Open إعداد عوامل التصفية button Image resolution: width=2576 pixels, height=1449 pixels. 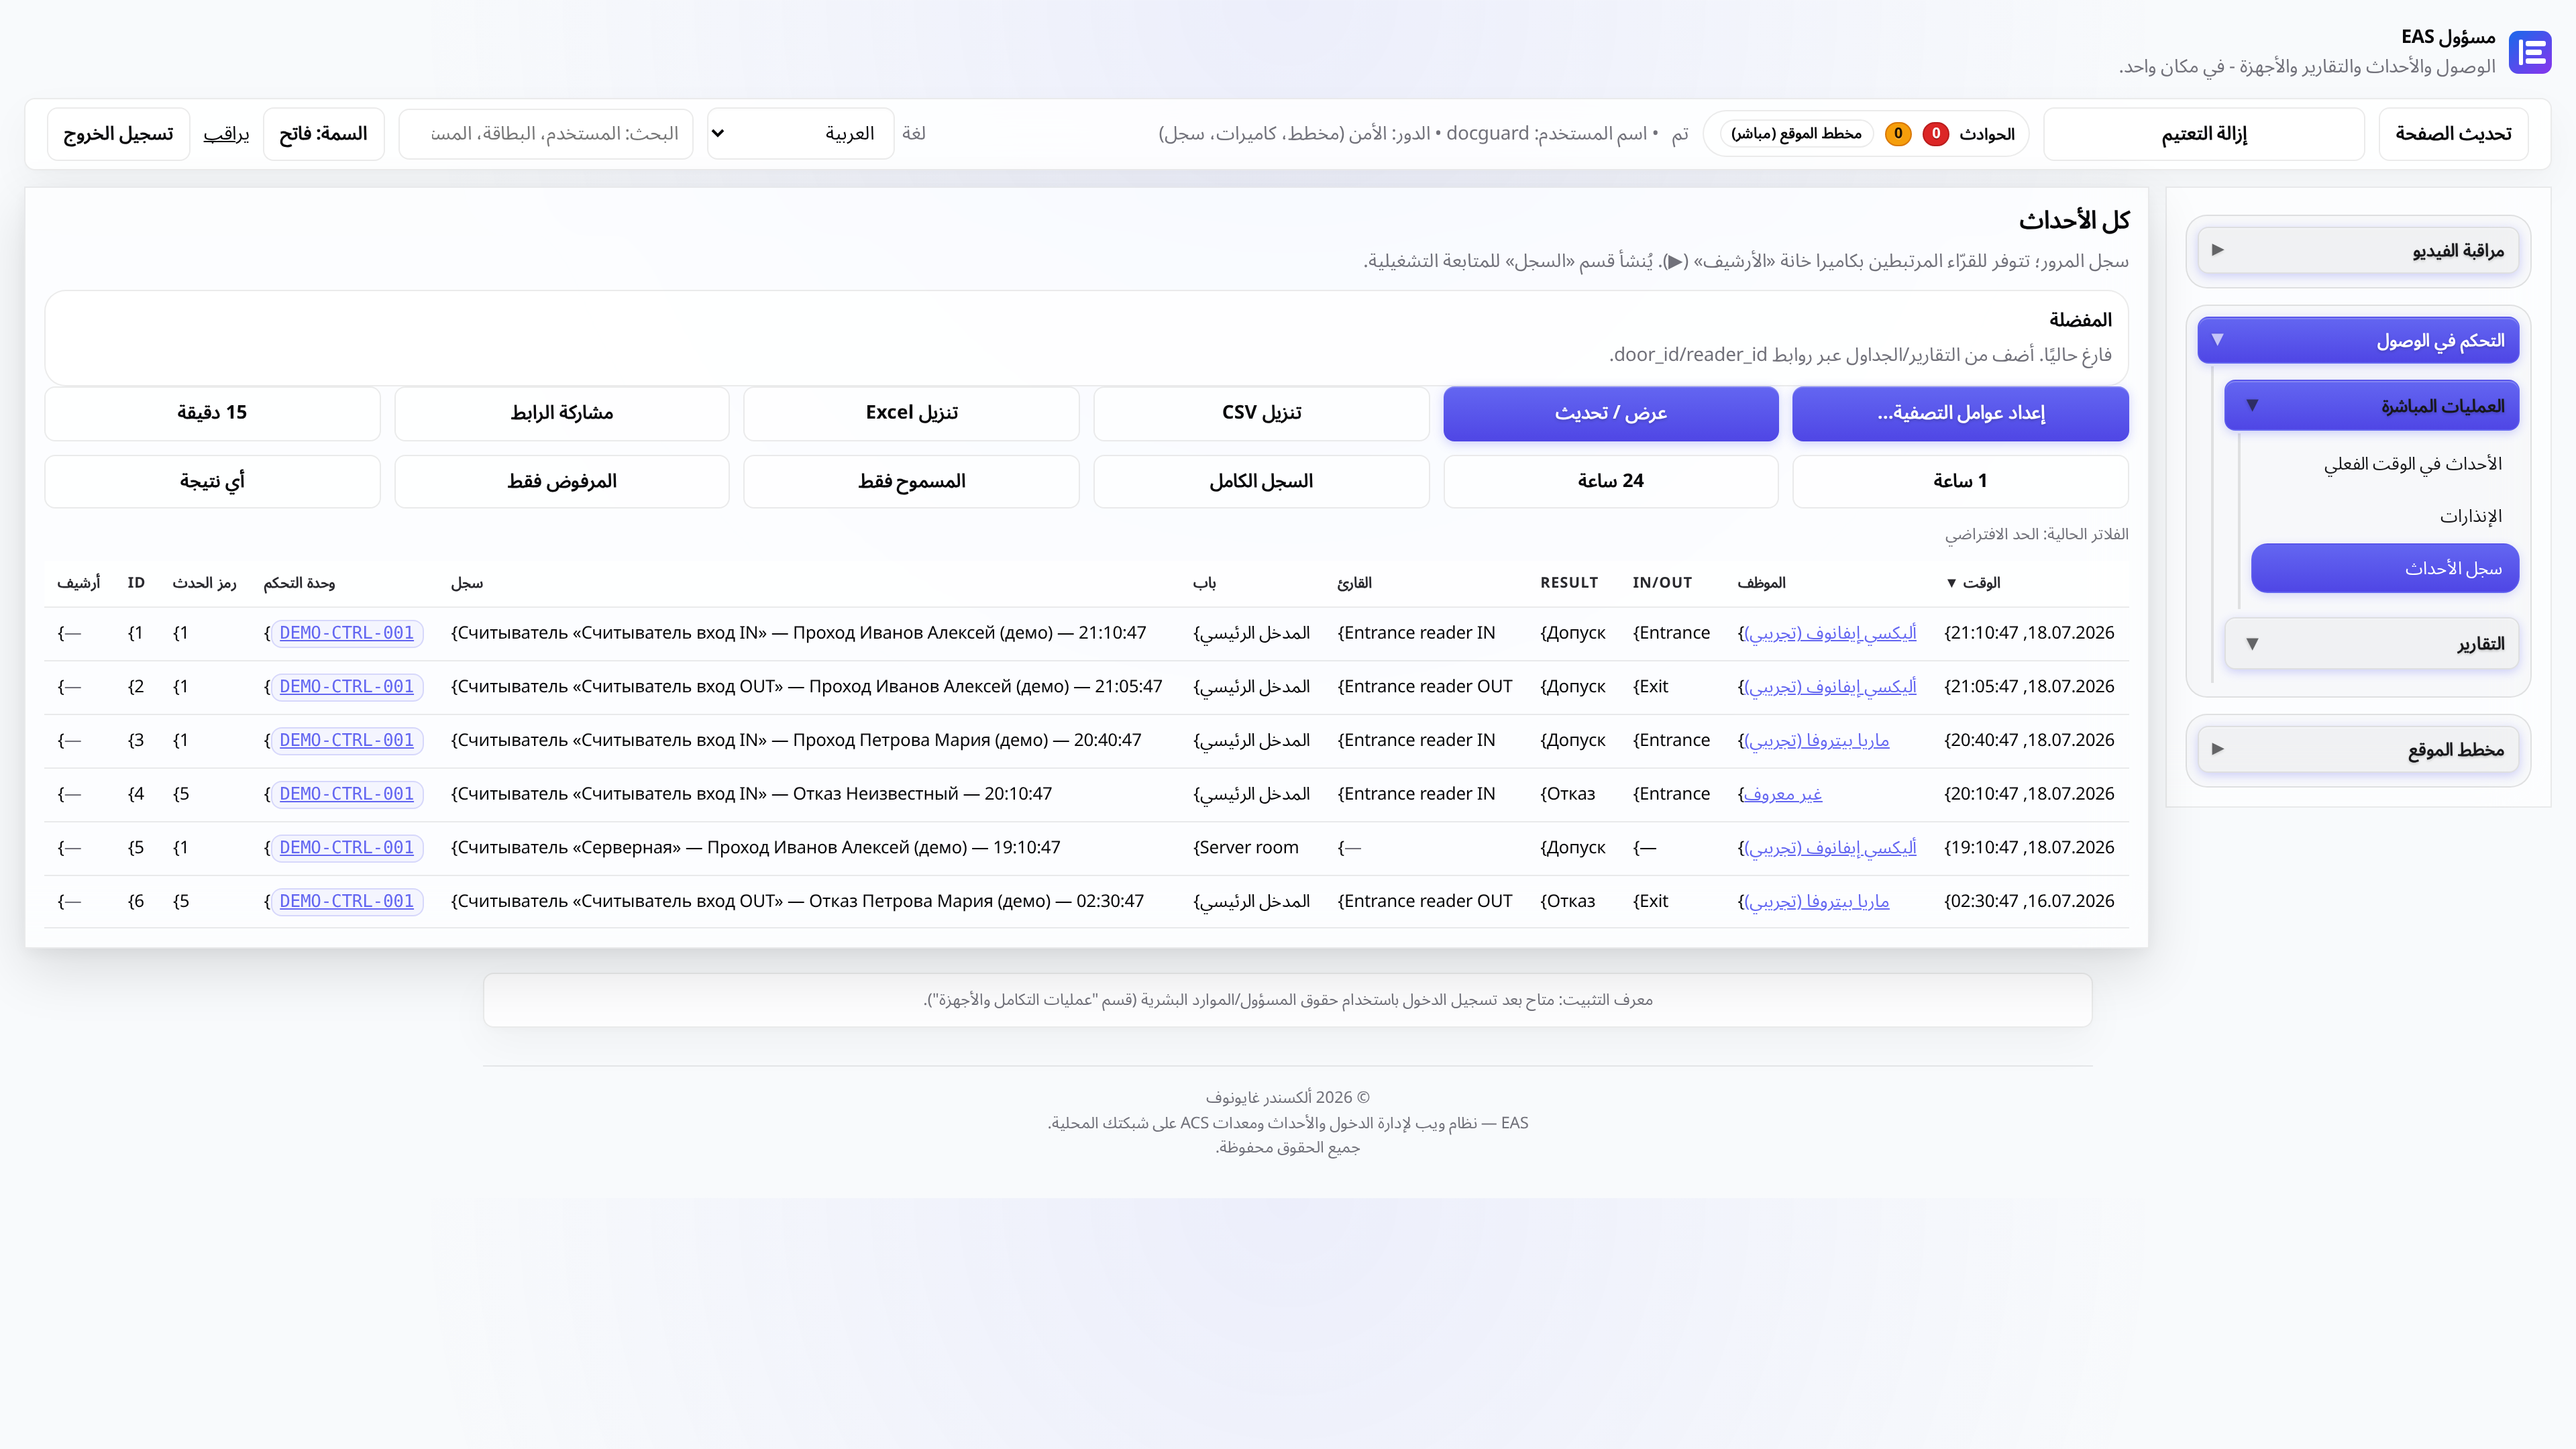[x=1960, y=413]
